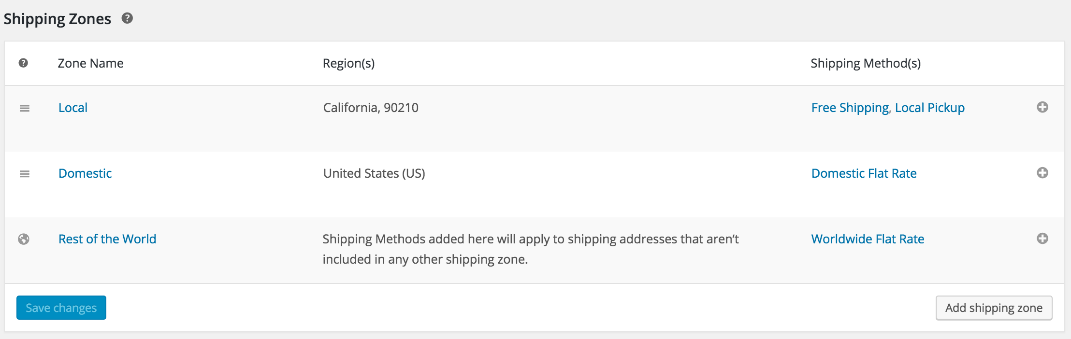Open the Worldwide Flat Rate method
The height and width of the screenshot is (339, 1071).
coord(868,239)
